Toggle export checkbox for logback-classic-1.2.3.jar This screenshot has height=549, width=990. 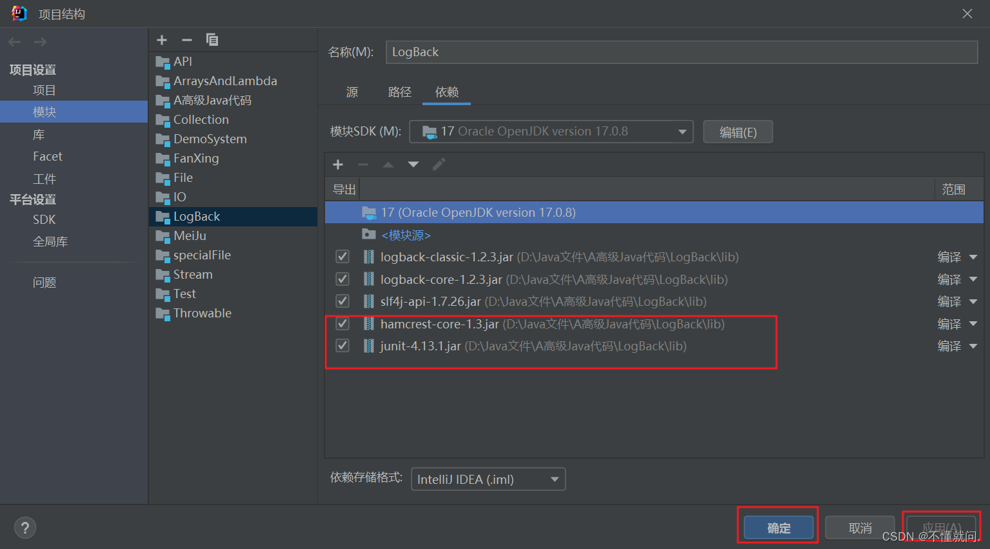(x=342, y=257)
